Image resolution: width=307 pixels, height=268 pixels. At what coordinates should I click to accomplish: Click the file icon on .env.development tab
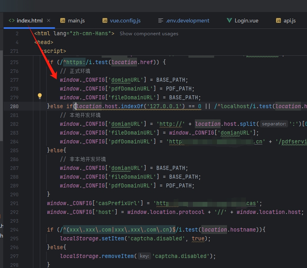pos(161,20)
